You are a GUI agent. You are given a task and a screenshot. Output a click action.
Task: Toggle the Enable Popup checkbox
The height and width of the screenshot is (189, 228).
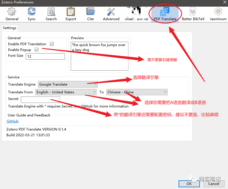click(x=36, y=50)
